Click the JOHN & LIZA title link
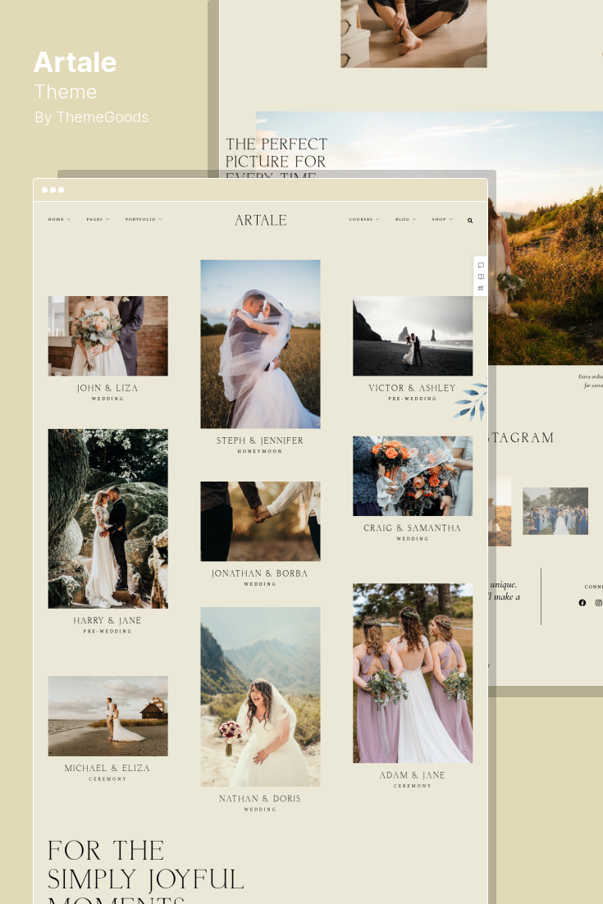 pos(107,388)
